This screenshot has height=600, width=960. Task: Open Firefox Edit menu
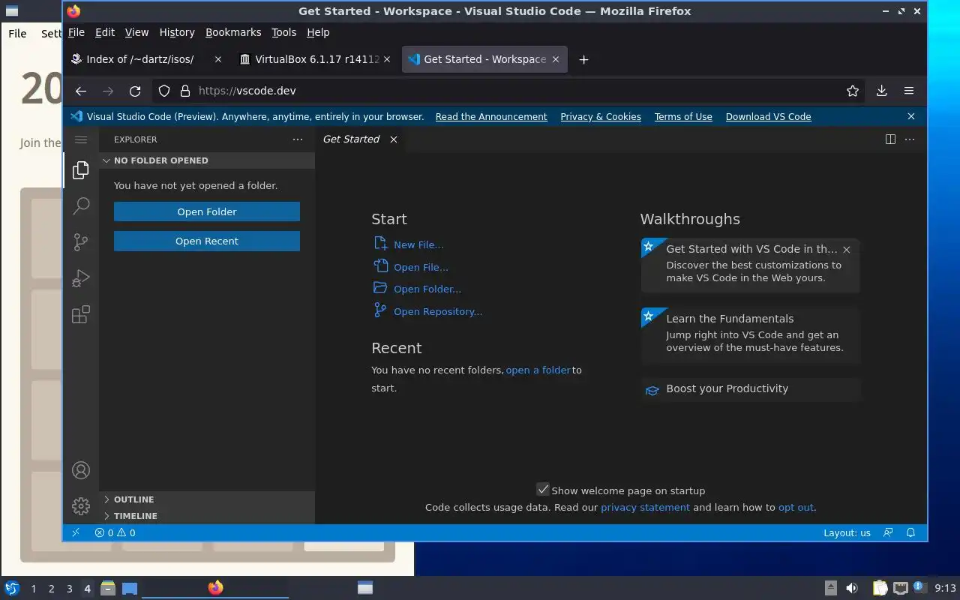105,32
